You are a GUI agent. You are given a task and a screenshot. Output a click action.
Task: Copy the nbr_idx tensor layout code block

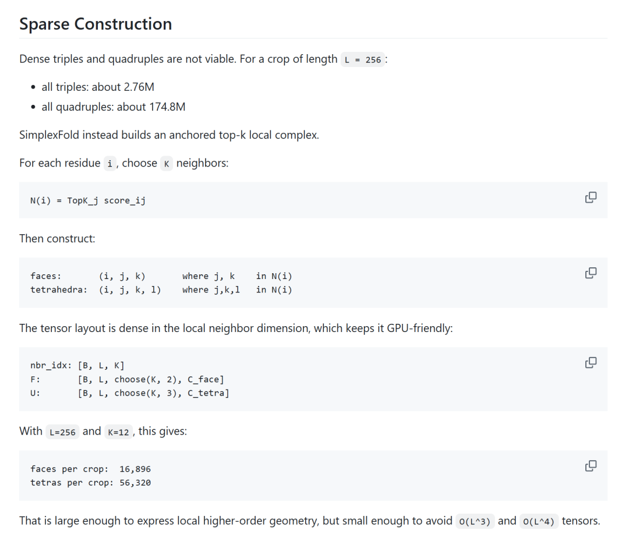click(591, 362)
